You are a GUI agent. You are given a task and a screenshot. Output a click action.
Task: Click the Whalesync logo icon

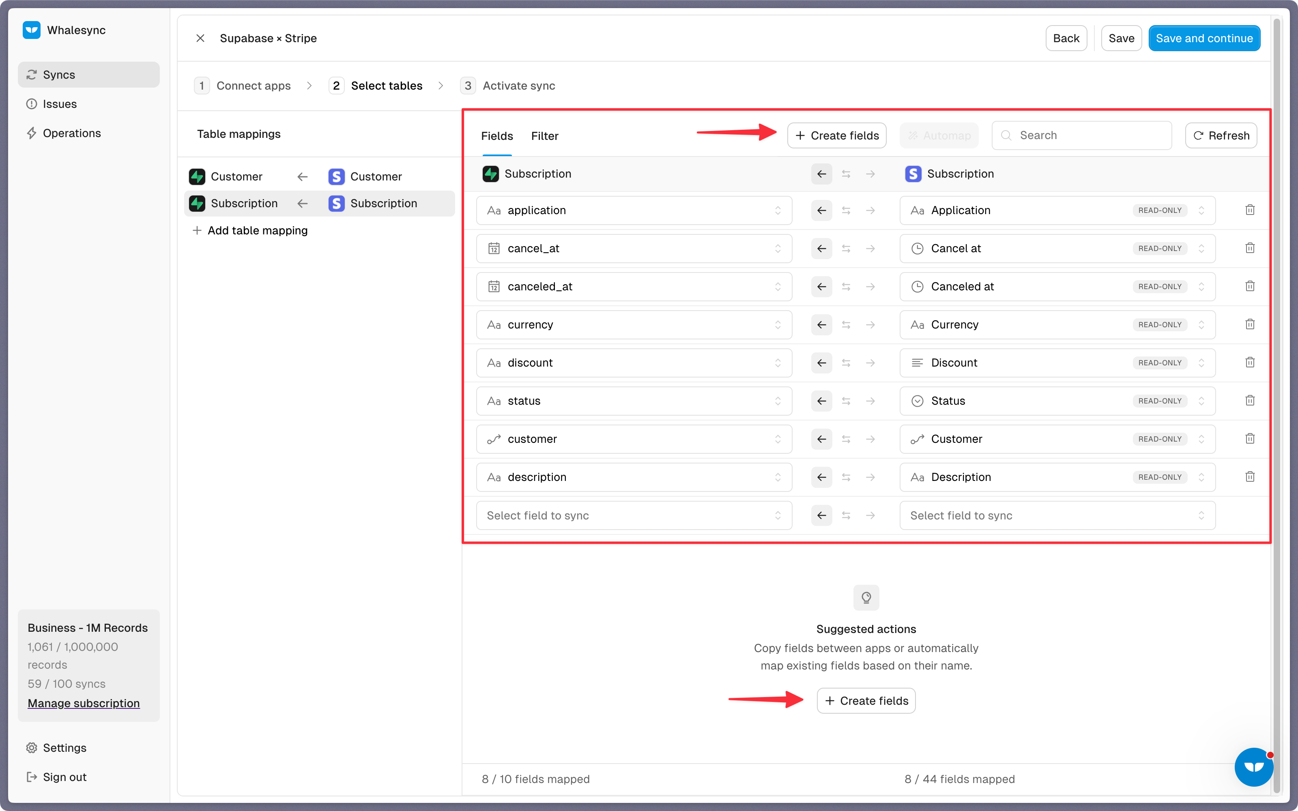pos(32,30)
